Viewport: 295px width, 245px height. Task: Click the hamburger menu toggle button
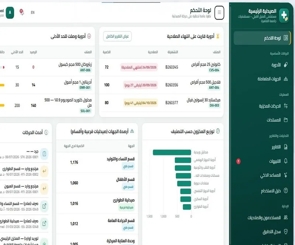pos(219,13)
